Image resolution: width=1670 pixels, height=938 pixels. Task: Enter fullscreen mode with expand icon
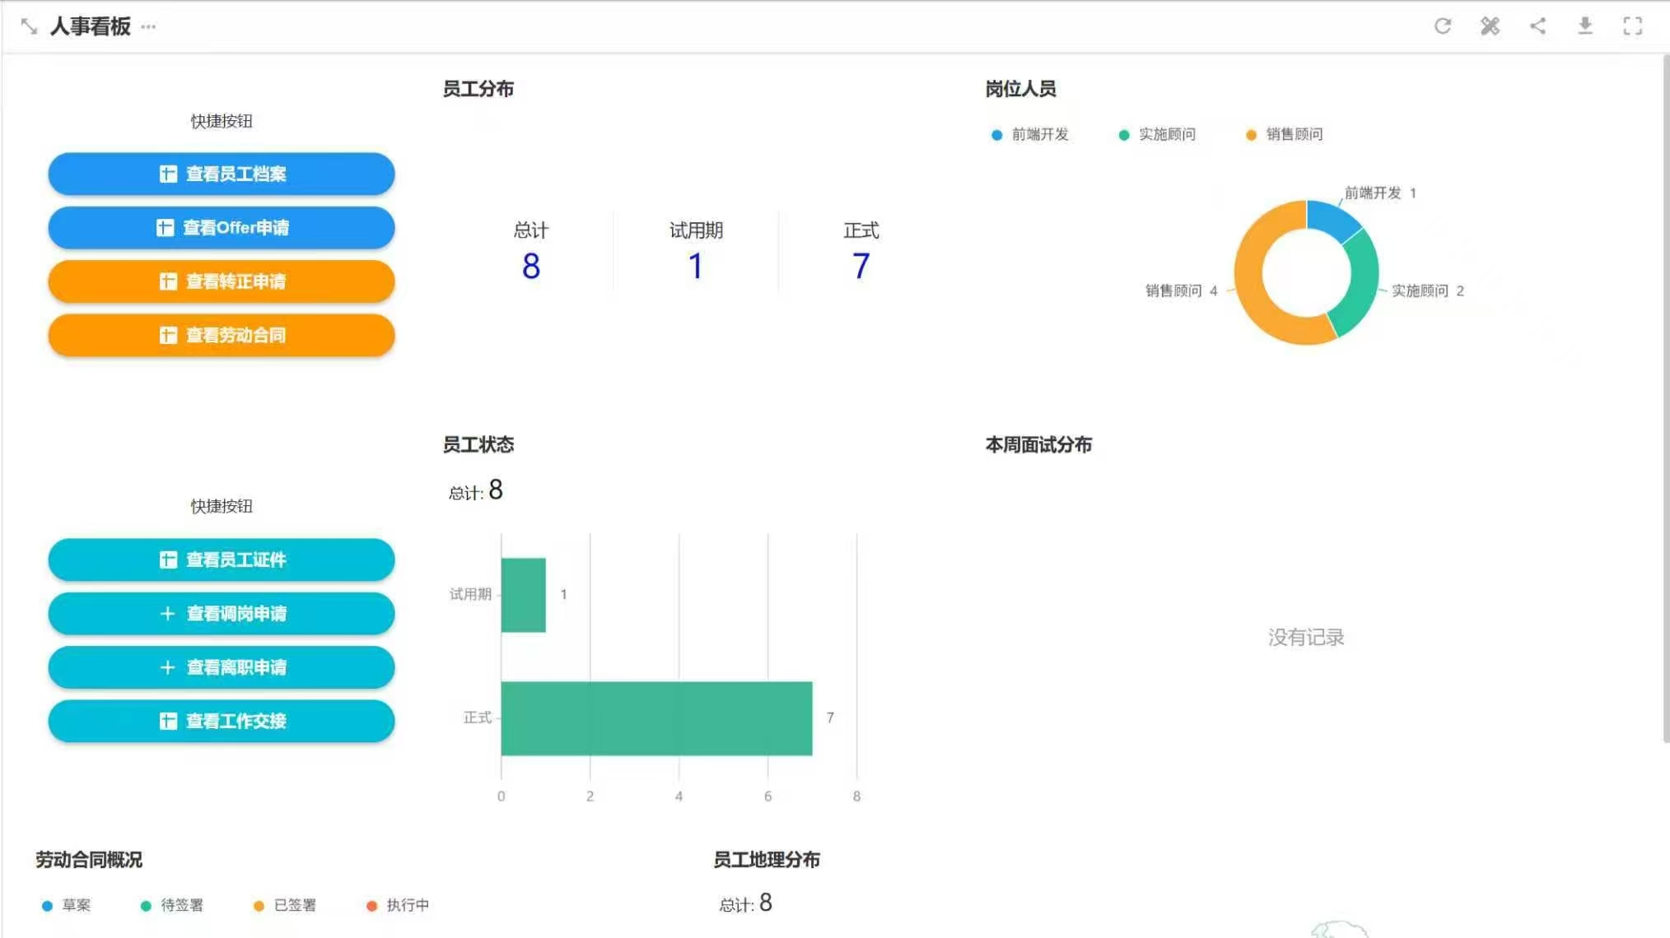click(x=1632, y=26)
